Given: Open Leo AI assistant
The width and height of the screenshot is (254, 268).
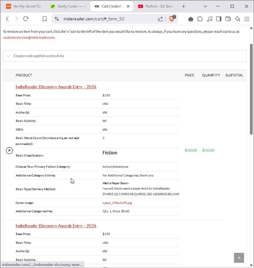Looking at the screenshot, I should (x=237, y=19).
